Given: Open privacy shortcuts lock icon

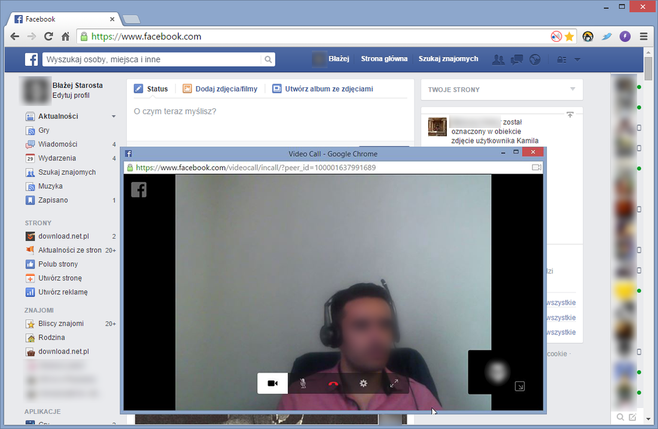Looking at the screenshot, I should [x=562, y=60].
